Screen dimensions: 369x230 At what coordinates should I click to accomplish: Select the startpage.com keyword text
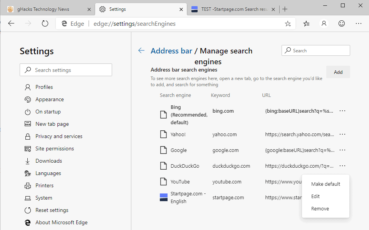coord(228,198)
